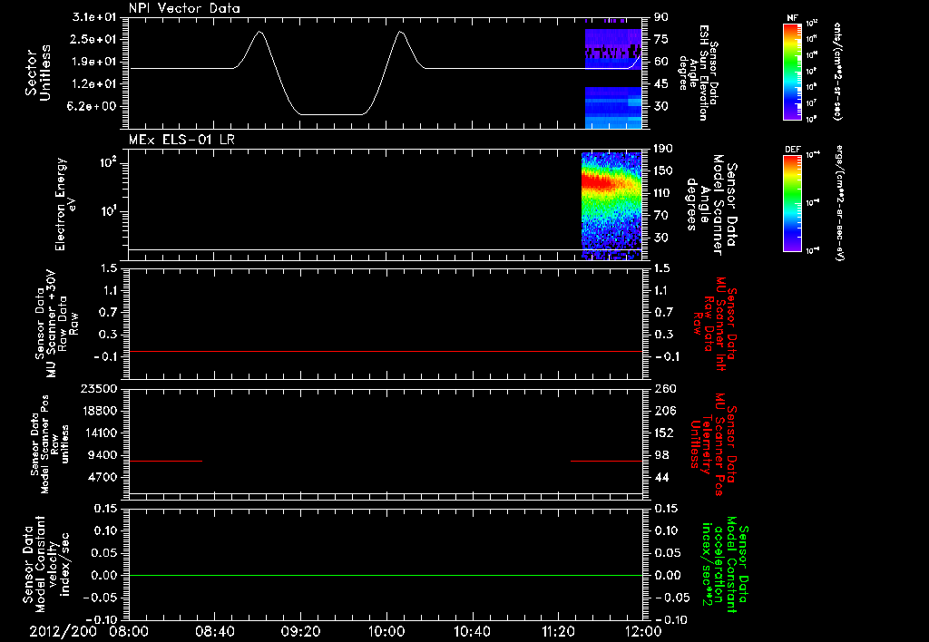The width and height of the screenshot is (929, 642).
Task: Click the 3.1e+01 tick label
Action: 94,16
